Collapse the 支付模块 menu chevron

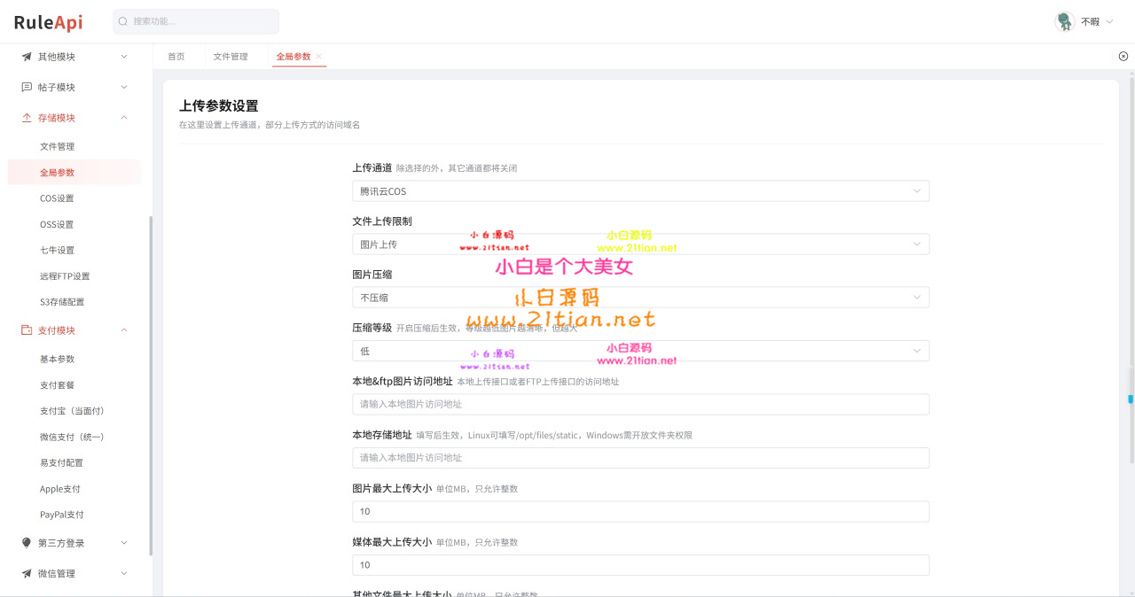point(124,330)
